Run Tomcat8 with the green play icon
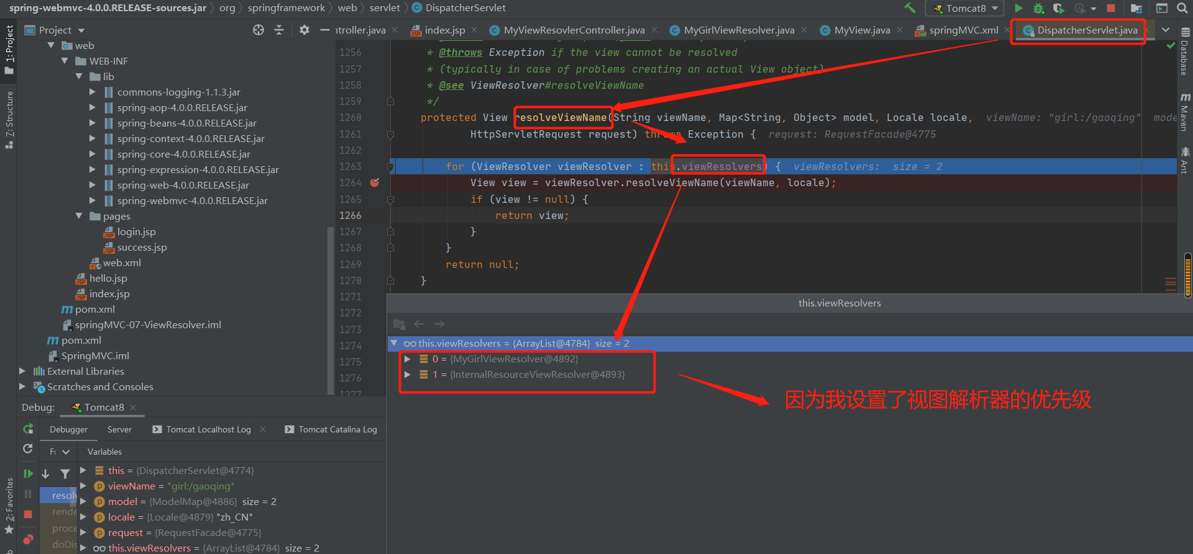 (1018, 8)
